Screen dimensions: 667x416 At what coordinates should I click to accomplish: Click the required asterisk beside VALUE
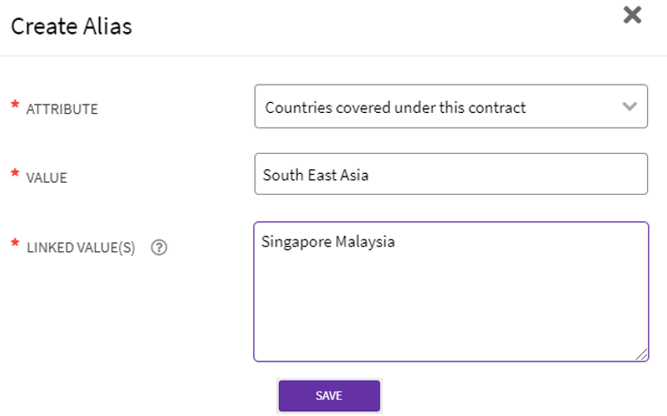(14, 176)
